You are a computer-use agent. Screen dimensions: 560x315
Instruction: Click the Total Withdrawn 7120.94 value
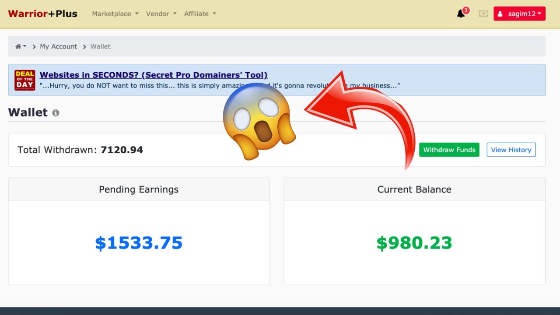(x=122, y=150)
